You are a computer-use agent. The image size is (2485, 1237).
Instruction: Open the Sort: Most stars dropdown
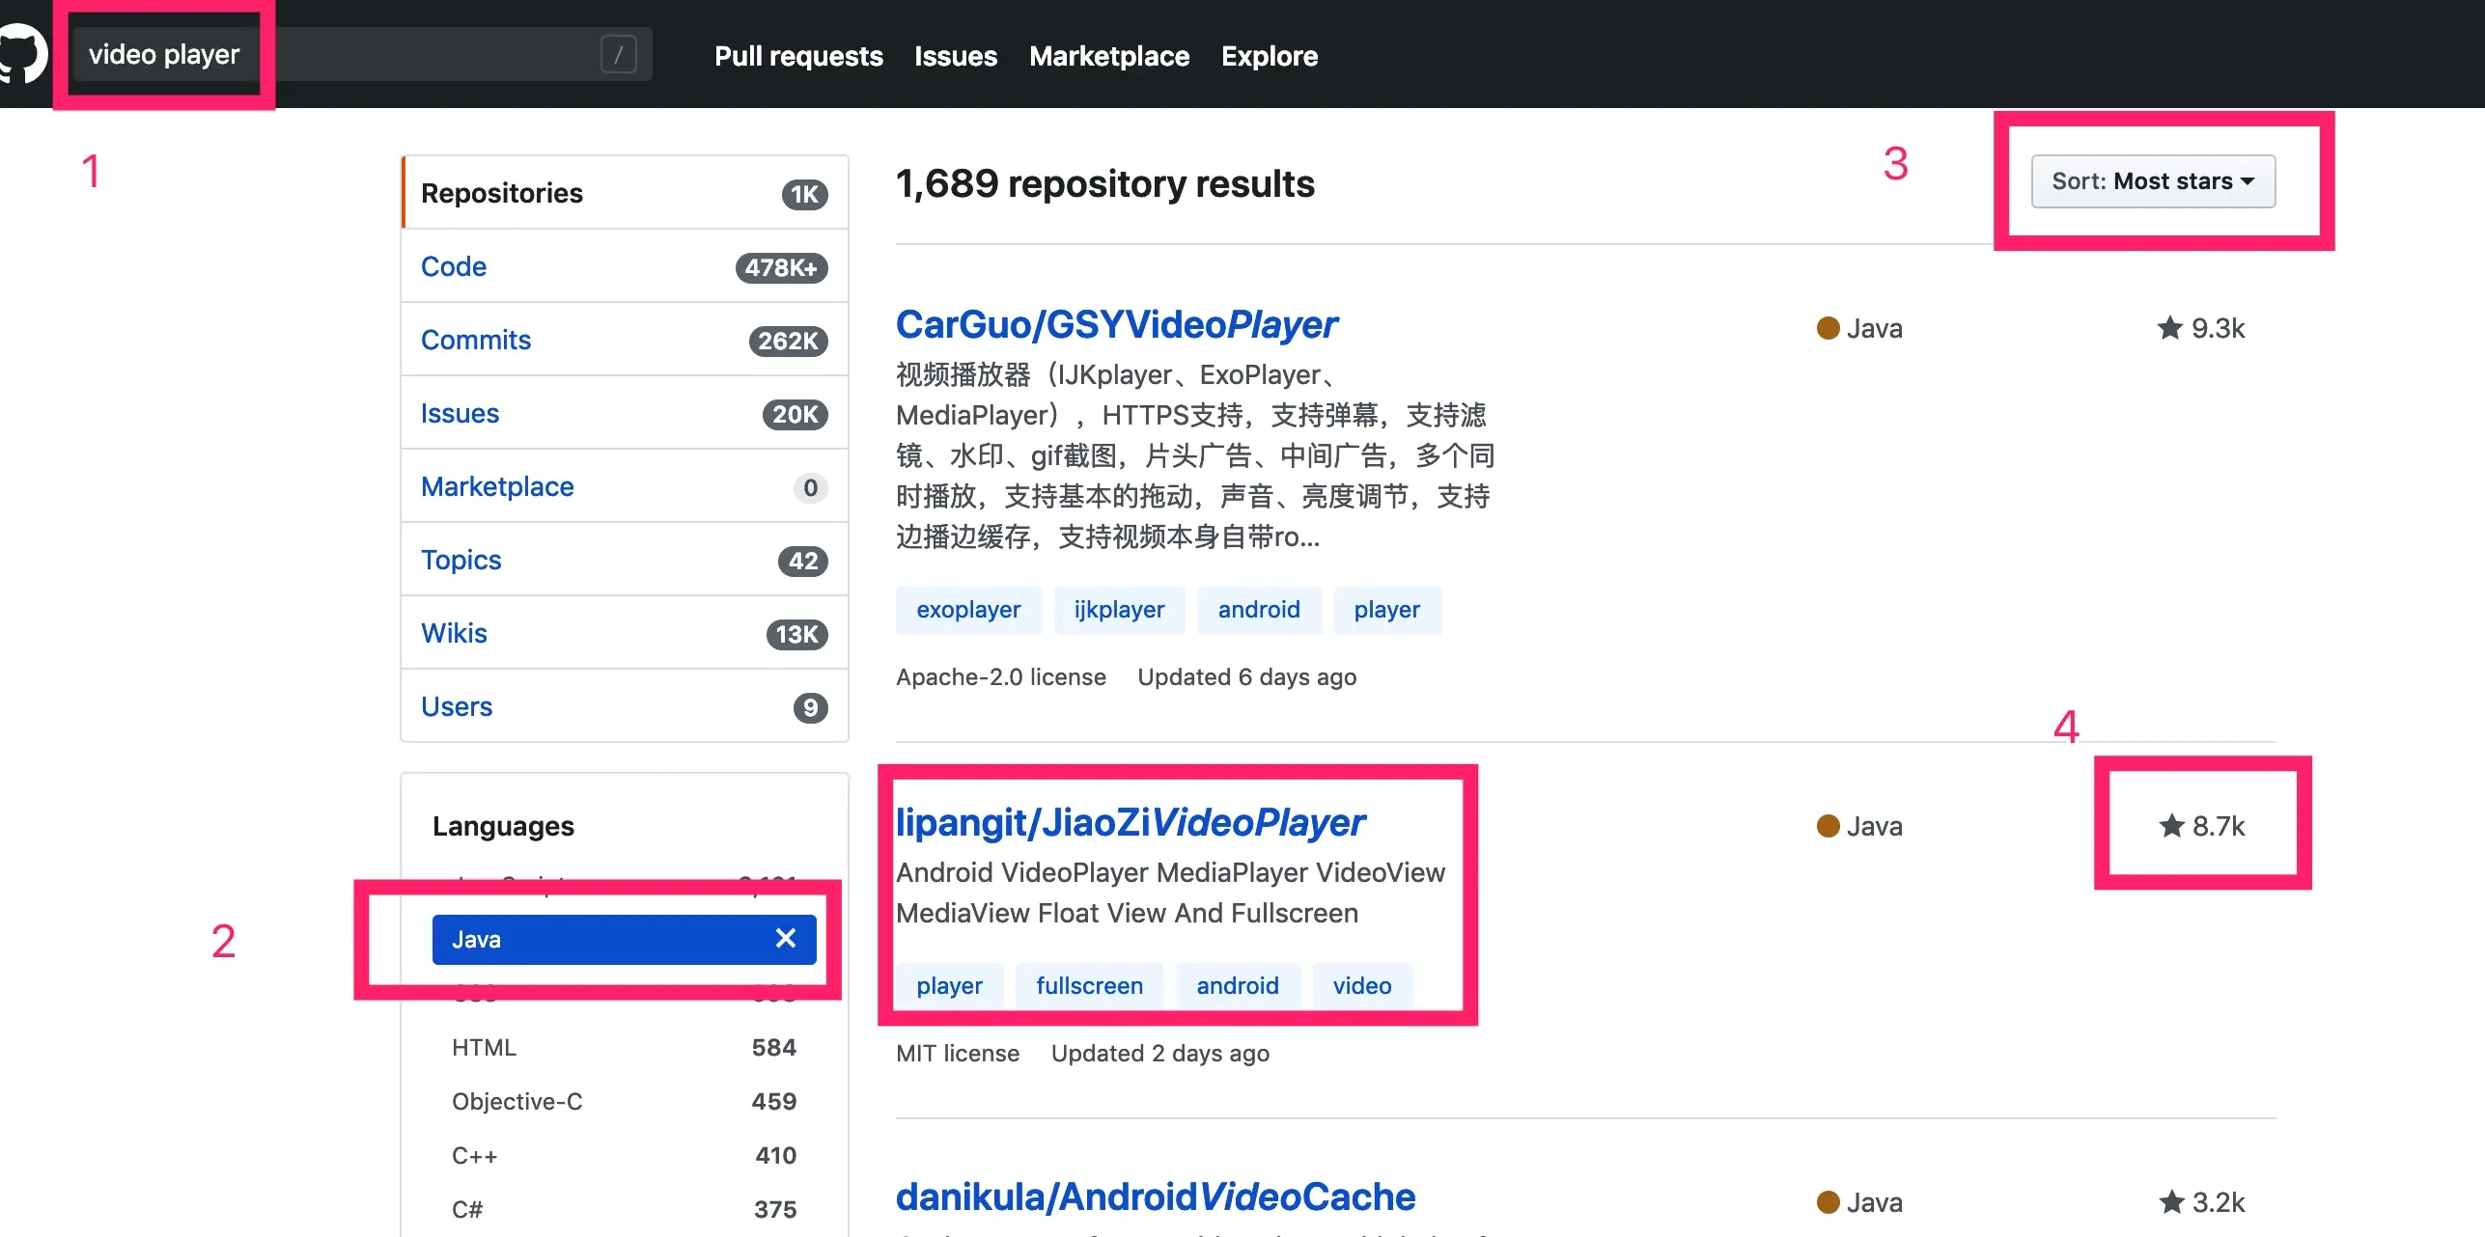coord(2152,181)
